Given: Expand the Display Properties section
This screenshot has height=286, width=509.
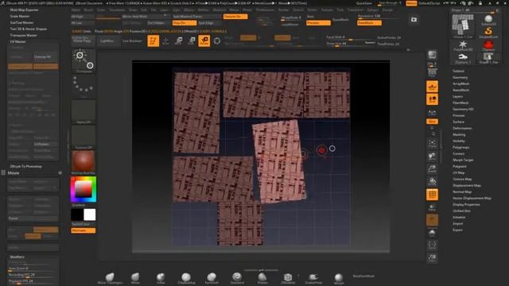Looking at the screenshot, I should coord(466,205).
